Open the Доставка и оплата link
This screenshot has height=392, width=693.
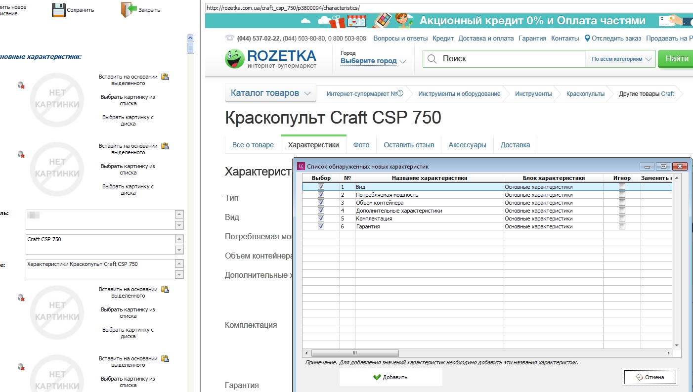(486, 38)
